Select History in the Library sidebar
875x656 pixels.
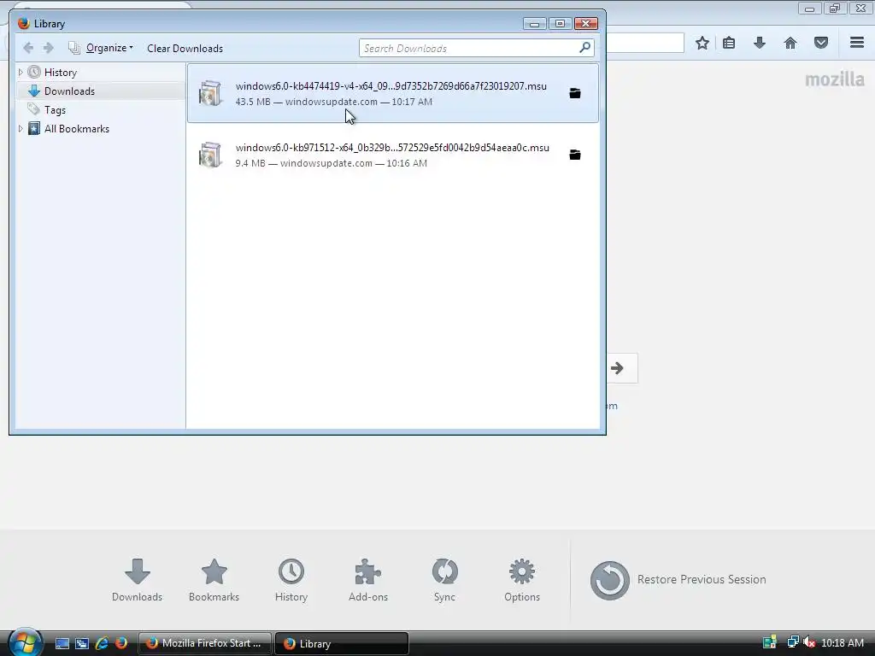click(61, 73)
